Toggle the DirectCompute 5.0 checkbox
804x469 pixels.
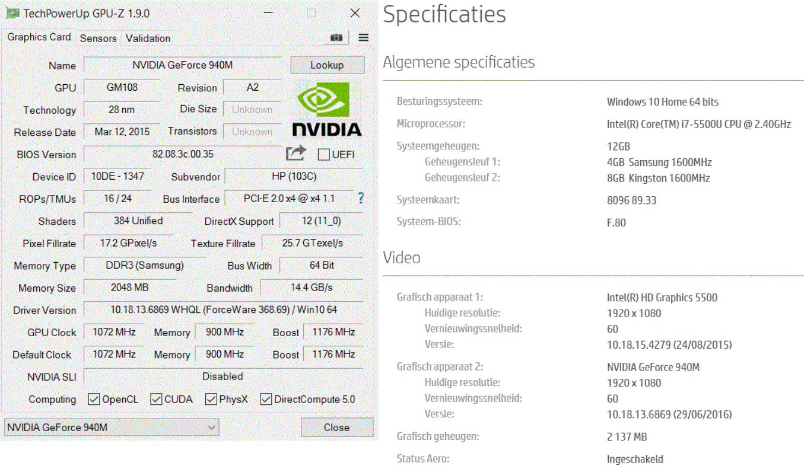coord(265,399)
